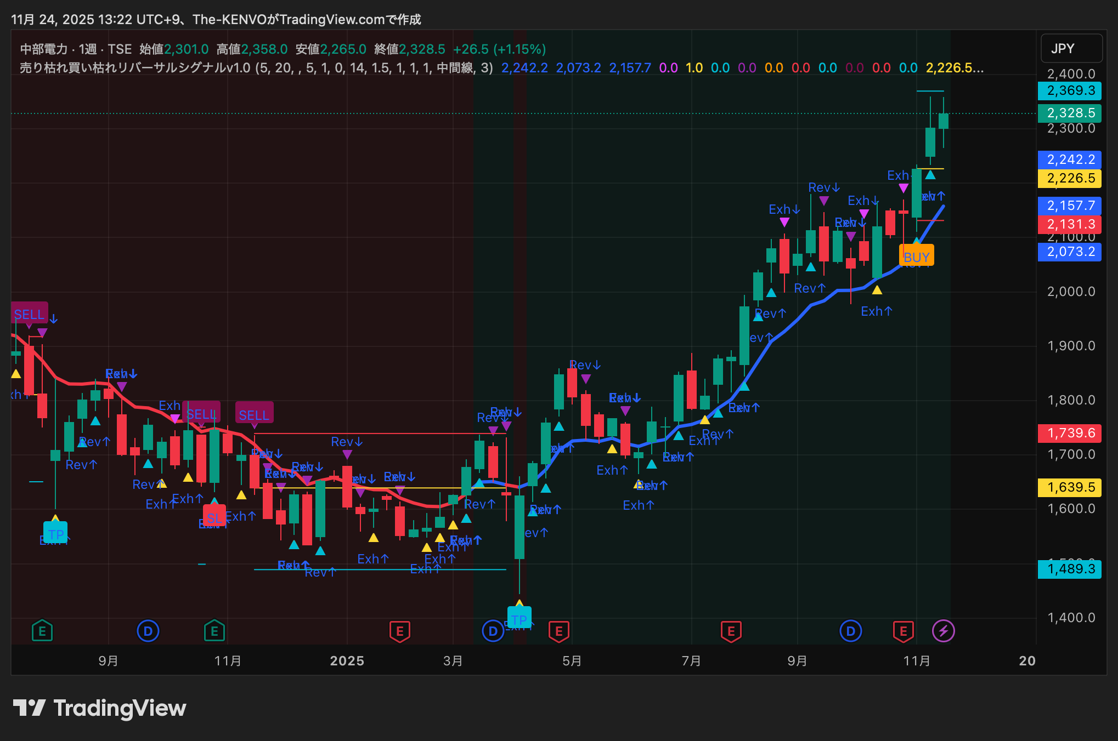Click the blue D dividend marker near September 2025
The width and height of the screenshot is (1118, 741).
coord(850,631)
